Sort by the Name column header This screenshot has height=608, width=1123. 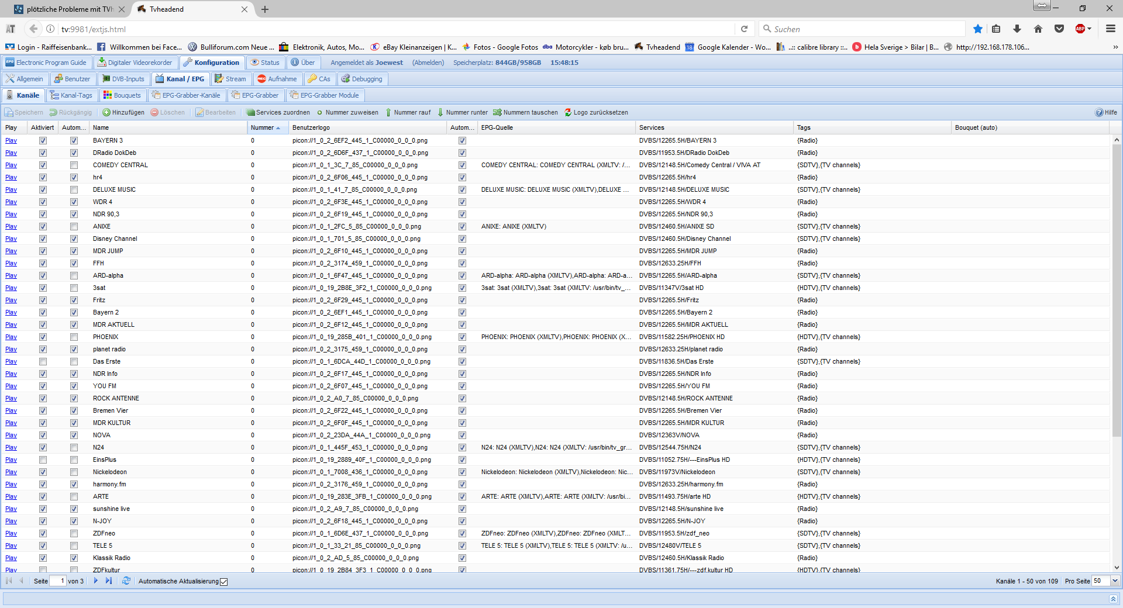(x=168, y=127)
